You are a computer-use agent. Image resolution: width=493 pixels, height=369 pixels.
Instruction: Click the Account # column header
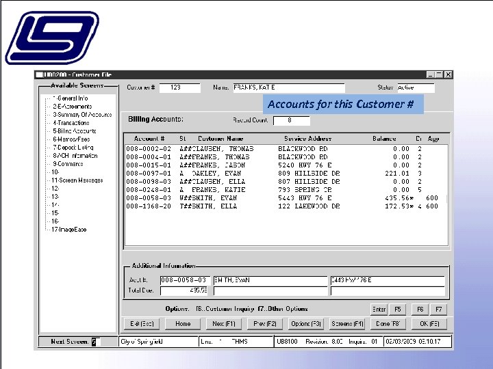click(149, 138)
